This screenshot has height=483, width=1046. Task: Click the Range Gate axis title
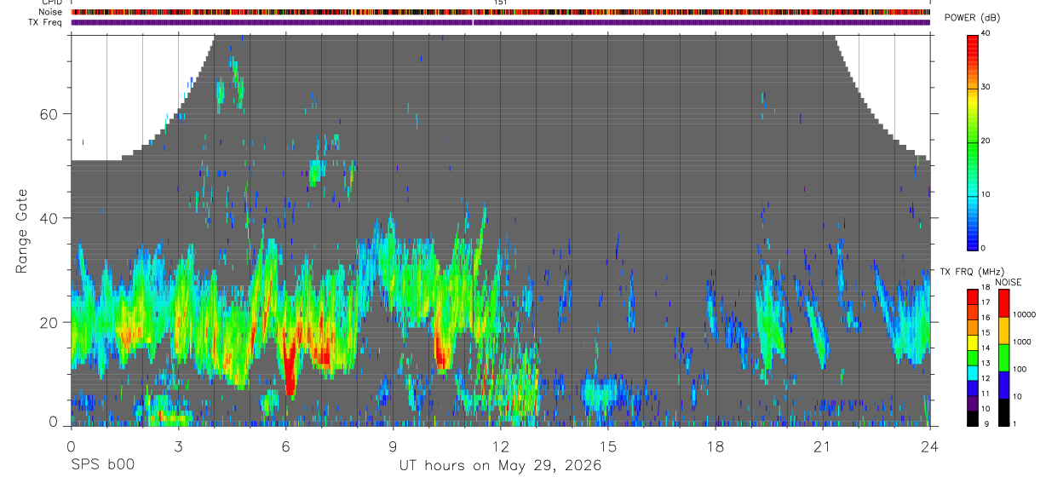tap(22, 230)
